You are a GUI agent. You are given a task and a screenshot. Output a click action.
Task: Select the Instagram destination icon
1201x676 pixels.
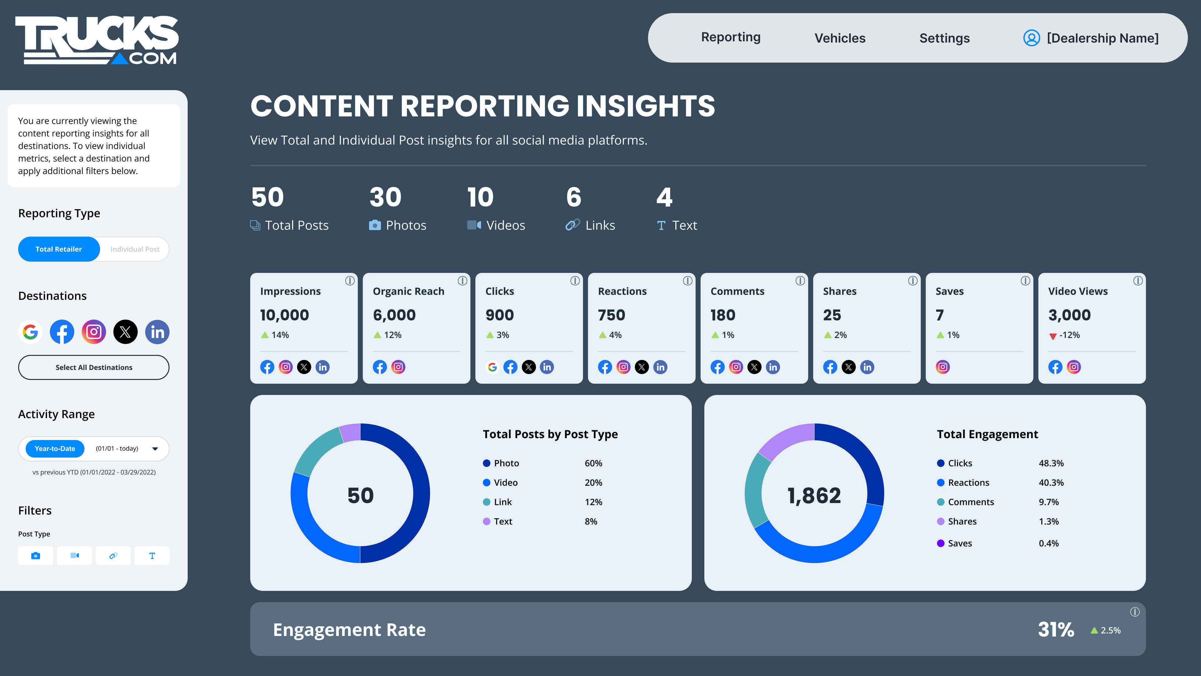94,332
